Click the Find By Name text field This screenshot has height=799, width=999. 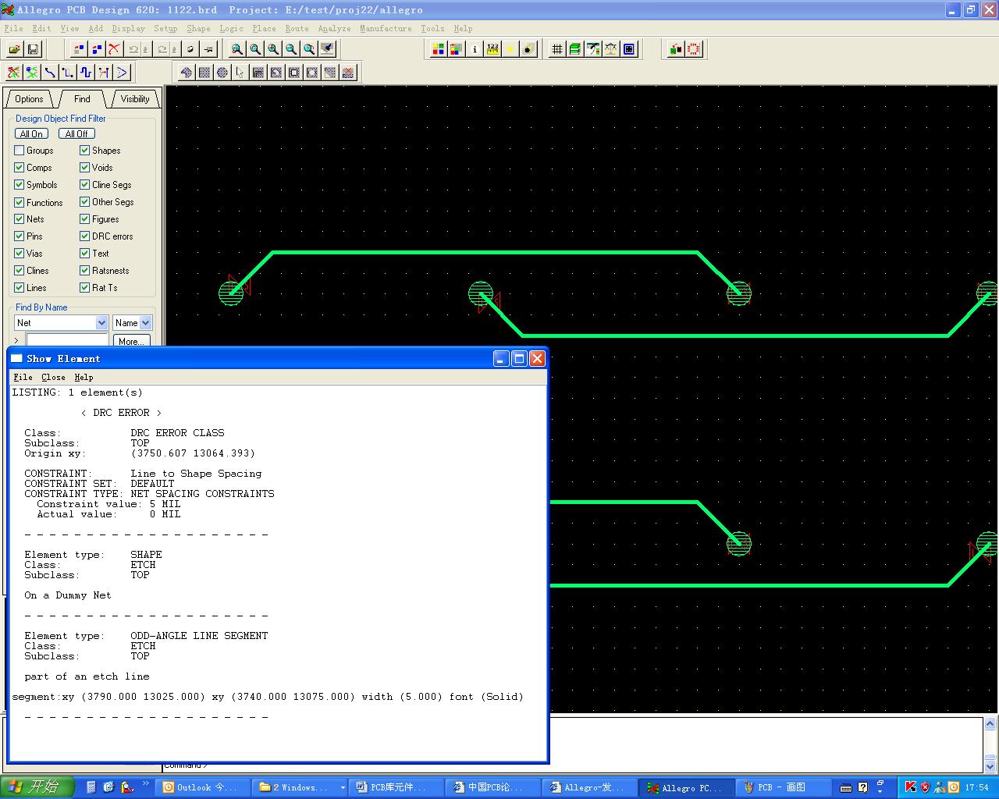[x=67, y=340]
